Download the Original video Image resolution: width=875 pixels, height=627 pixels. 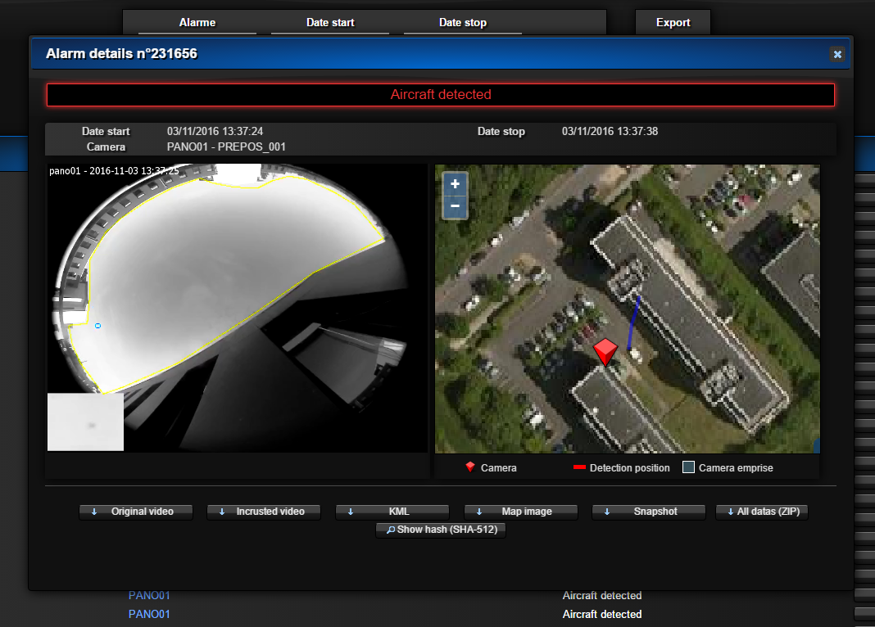(136, 512)
